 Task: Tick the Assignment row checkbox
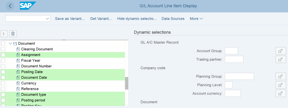tap(3, 55)
